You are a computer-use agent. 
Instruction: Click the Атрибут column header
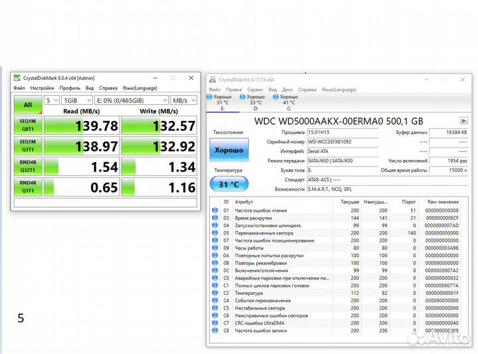coord(244,202)
